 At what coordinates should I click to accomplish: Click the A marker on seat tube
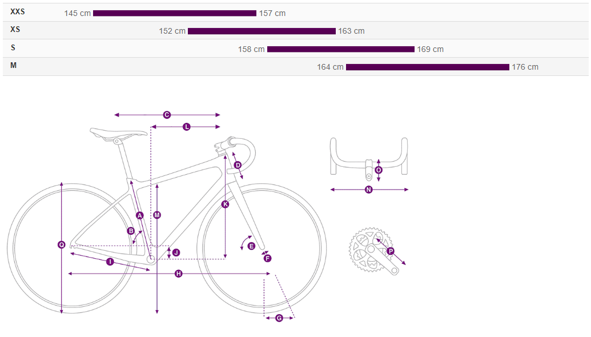coord(139,215)
